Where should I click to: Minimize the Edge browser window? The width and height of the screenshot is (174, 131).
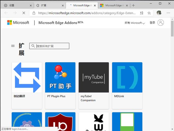151,4
